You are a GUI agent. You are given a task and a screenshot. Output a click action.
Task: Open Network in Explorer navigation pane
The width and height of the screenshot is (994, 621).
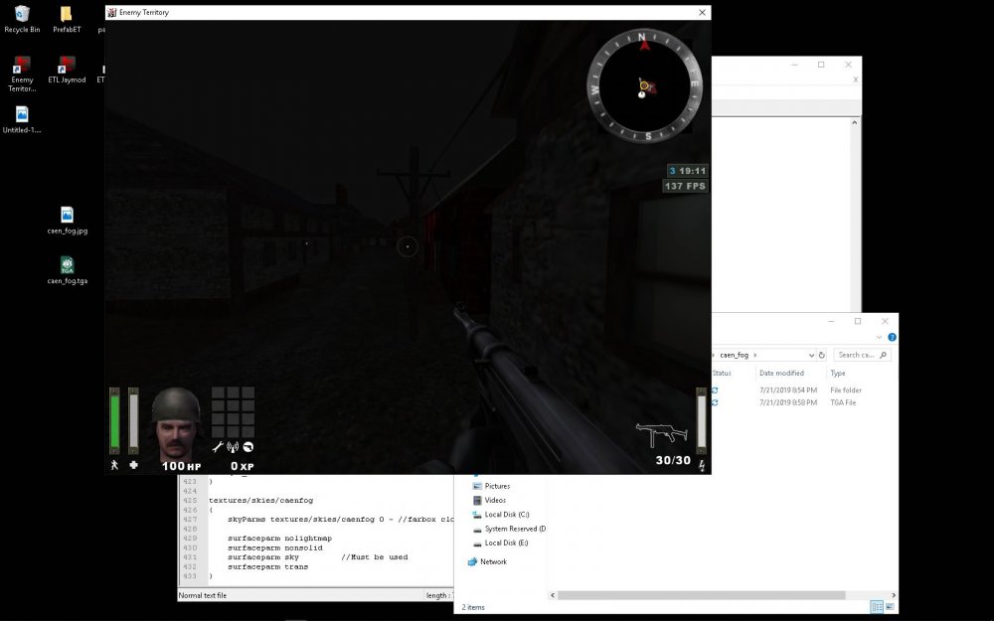pos(487,561)
